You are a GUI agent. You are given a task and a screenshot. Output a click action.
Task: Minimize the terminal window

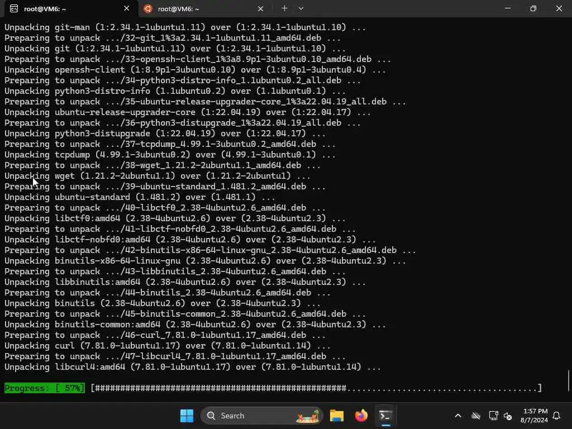pos(507,8)
